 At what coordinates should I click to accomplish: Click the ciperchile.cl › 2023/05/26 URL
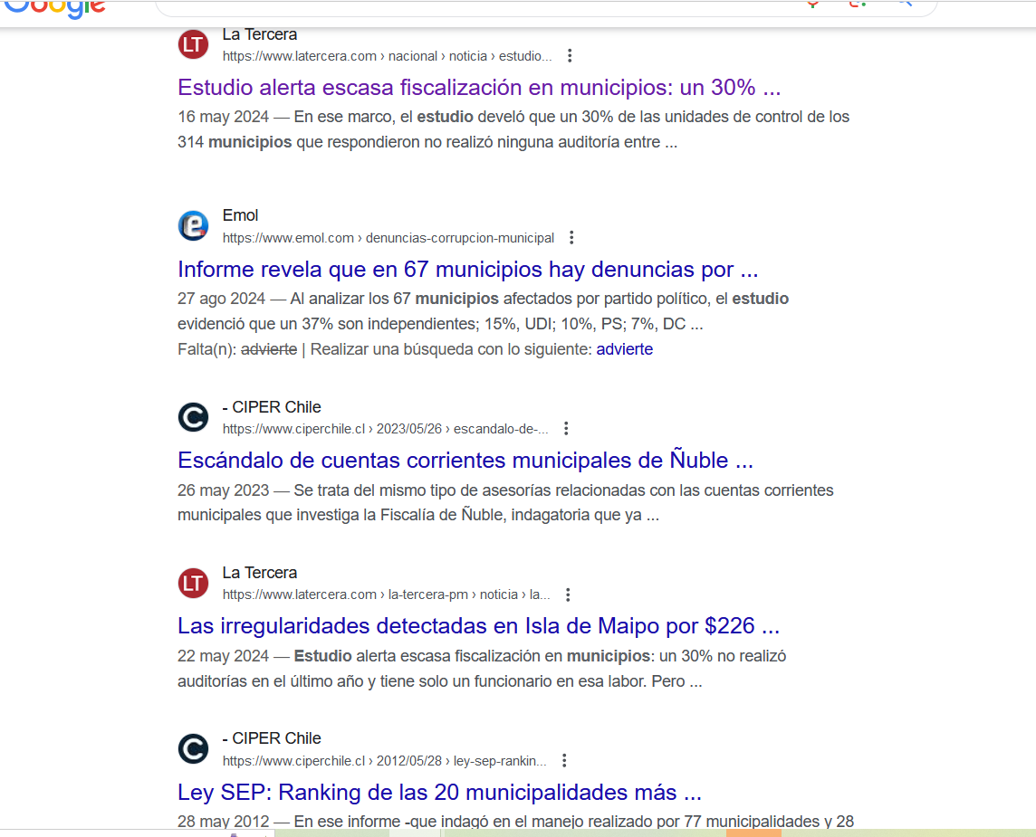385,429
